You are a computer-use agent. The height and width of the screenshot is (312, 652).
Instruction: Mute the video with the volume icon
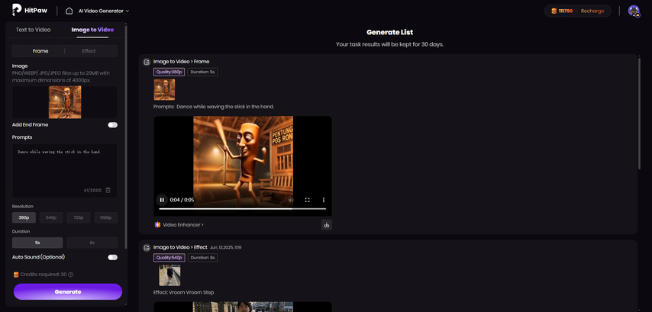pyautogui.click(x=291, y=200)
